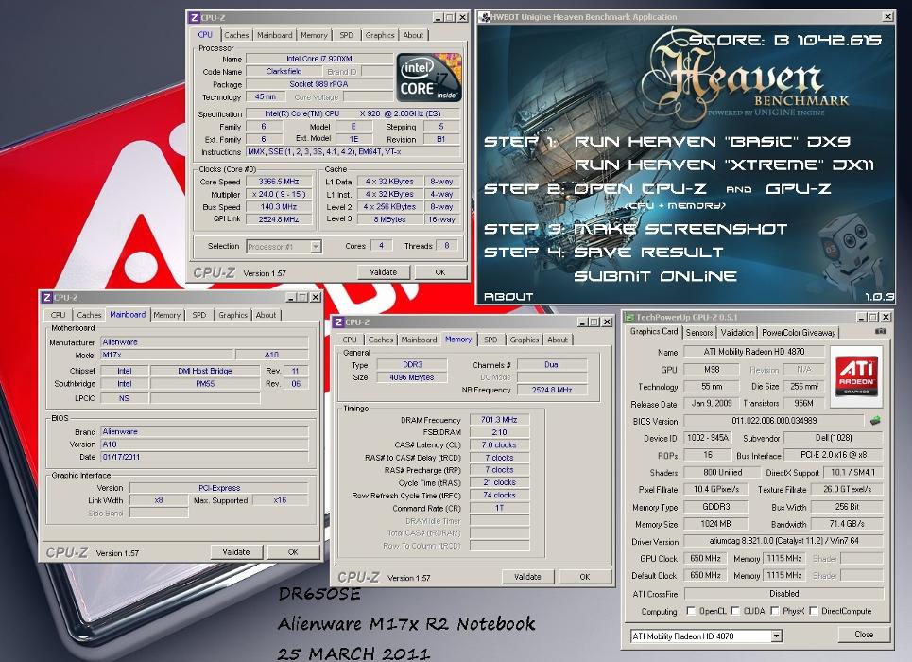Run Heaven "Xtreme" DX11 benchmark
Image resolution: width=912 pixels, height=662 pixels.
point(724,165)
